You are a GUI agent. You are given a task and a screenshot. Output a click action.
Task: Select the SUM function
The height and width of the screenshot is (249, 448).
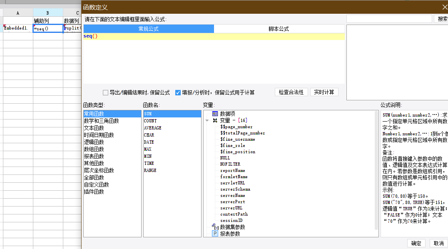click(172, 114)
